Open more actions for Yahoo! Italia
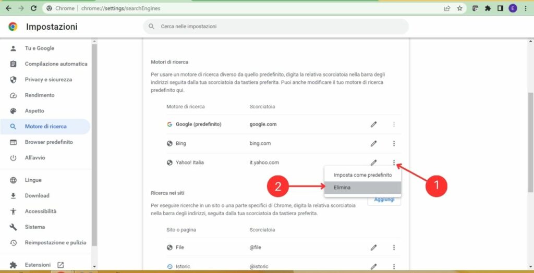Image resolution: width=534 pixels, height=273 pixels. coord(394,163)
